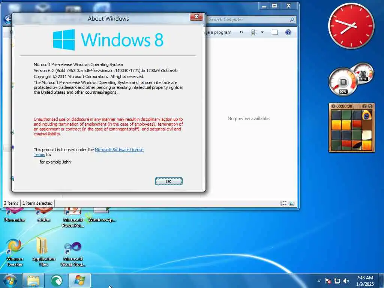Screen dimensions: 384x288
Task: Click the red unauthorized-use warning paragraph
Action: click(108, 127)
